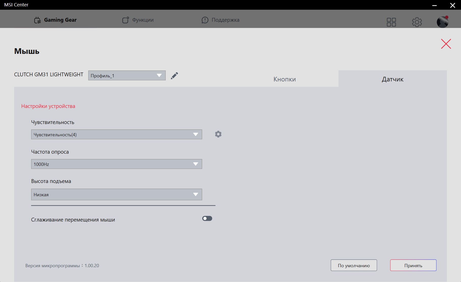Click the user profile avatar
The image size is (461, 282).
442,22
